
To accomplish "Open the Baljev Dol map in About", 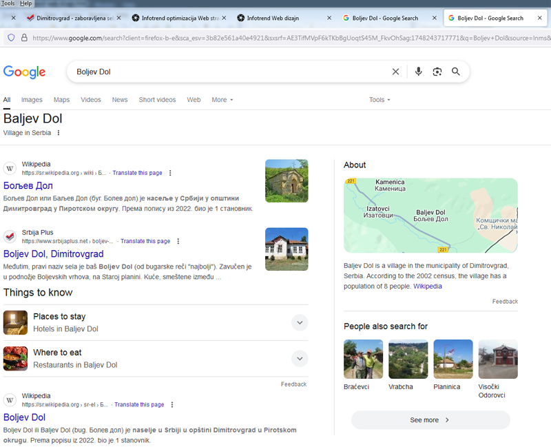I will pos(430,216).
